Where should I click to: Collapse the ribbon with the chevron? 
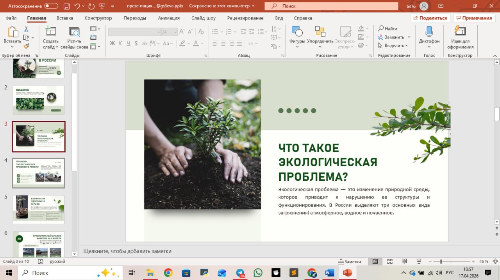tap(496, 56)
